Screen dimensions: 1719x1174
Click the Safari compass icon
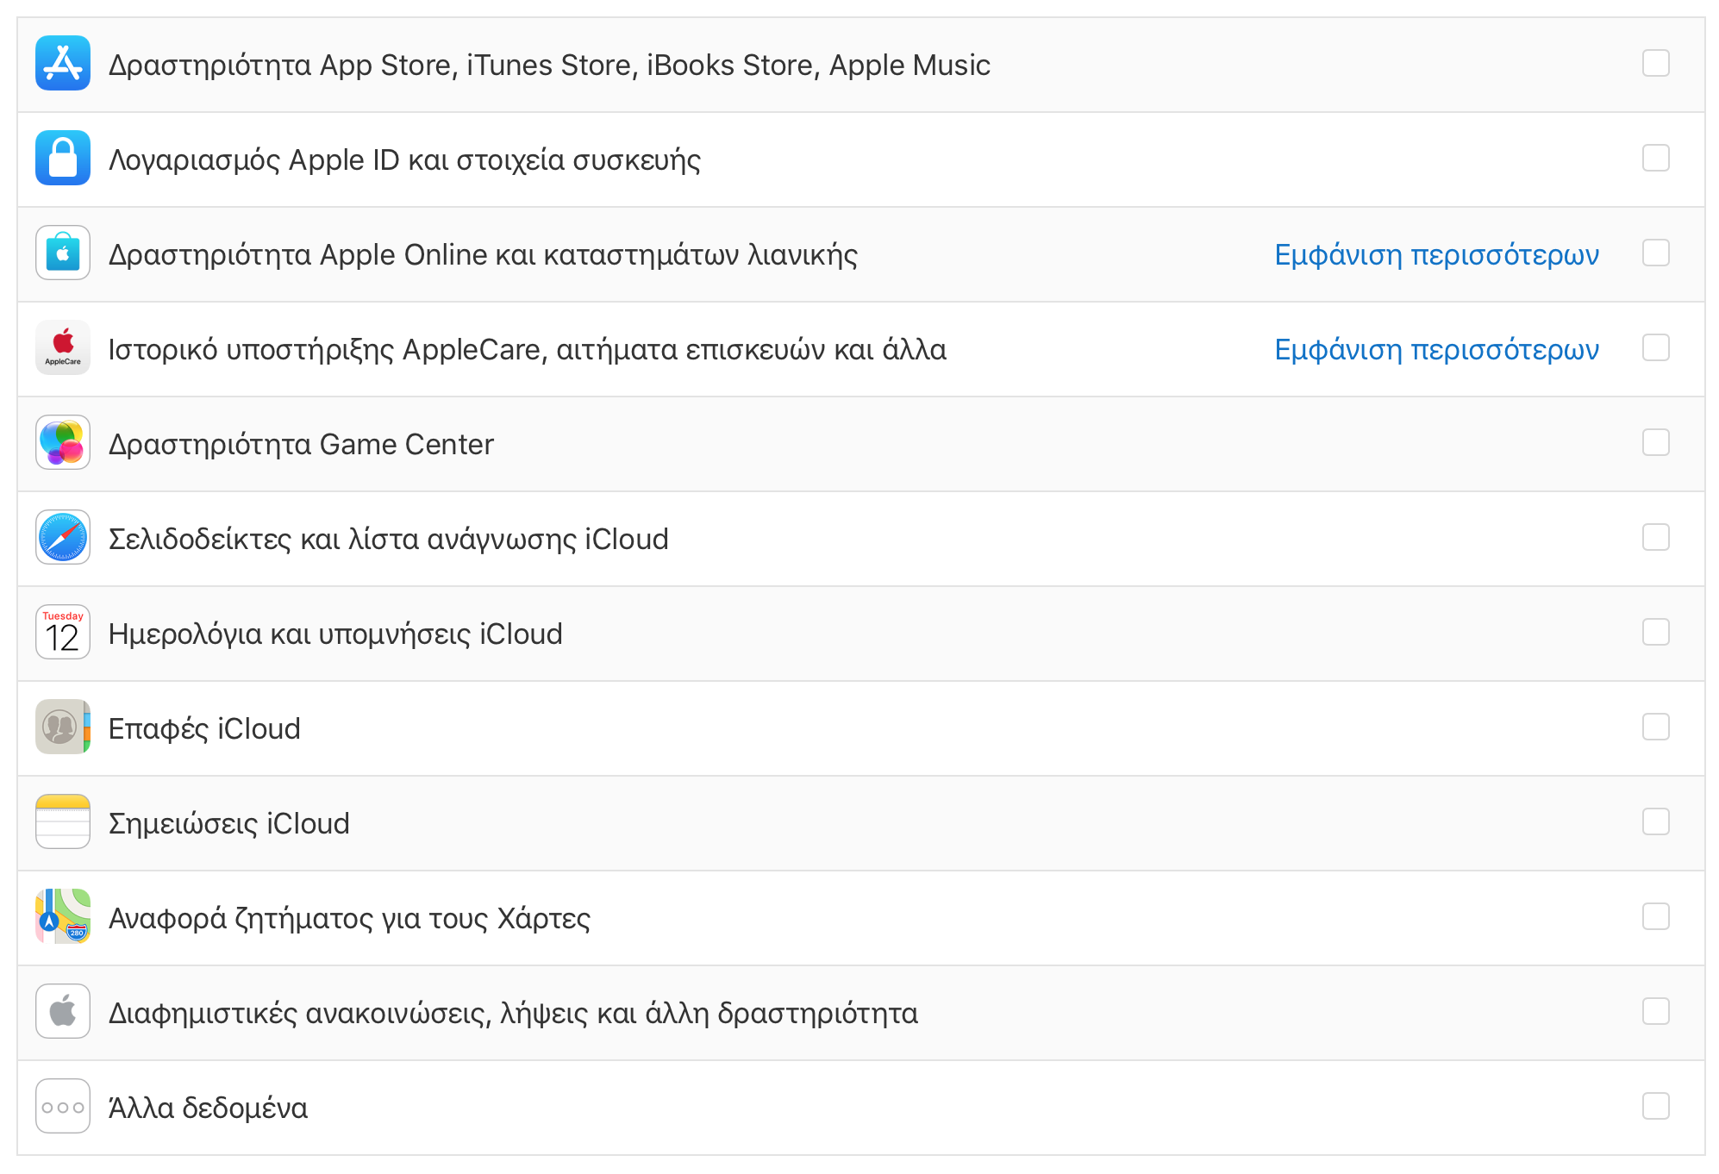click(63, 537)
